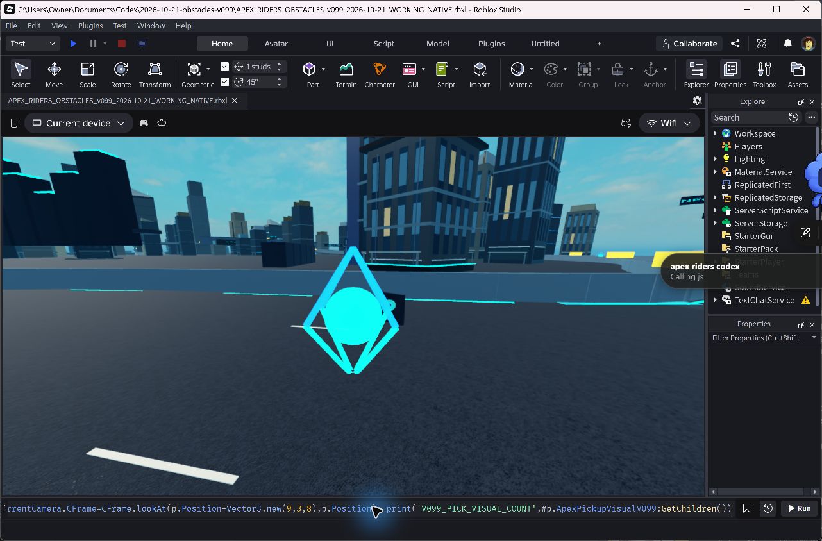Run the command bar script
The width and height of the screenshot is (822, 541).
[800, 508]
